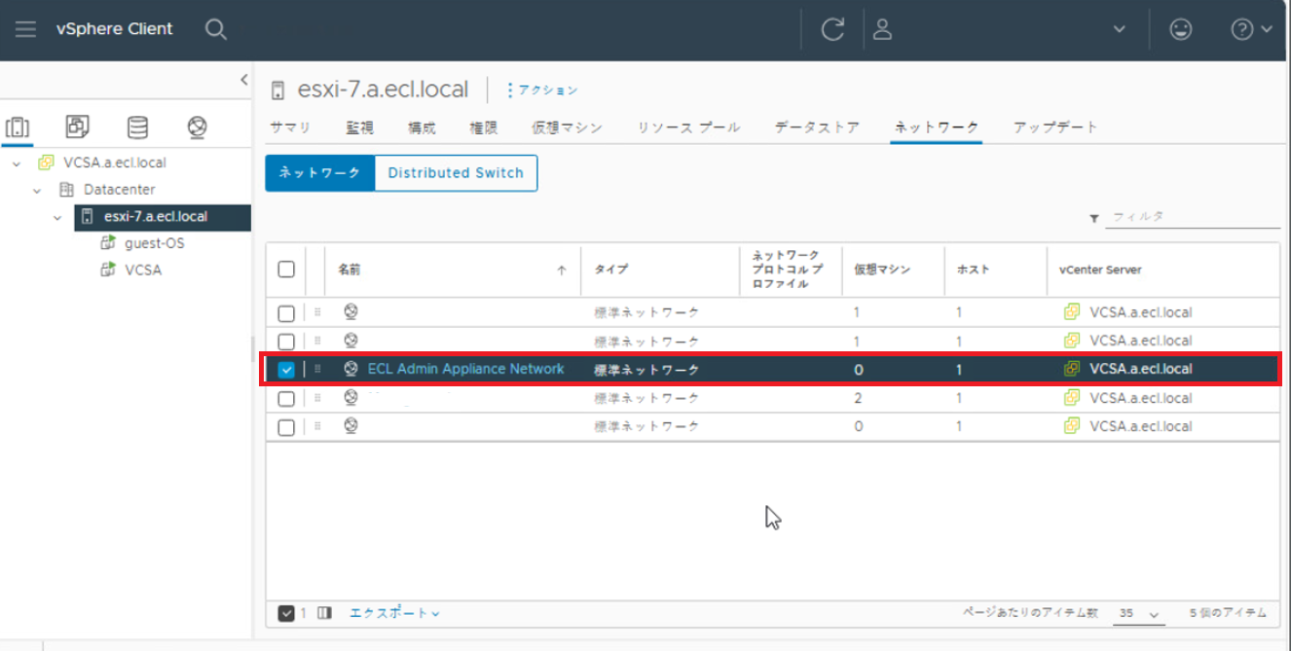This screenshot has height=651, width=1291.
Task: Expand the エクスポート dropdown
Action: [394, 613]
